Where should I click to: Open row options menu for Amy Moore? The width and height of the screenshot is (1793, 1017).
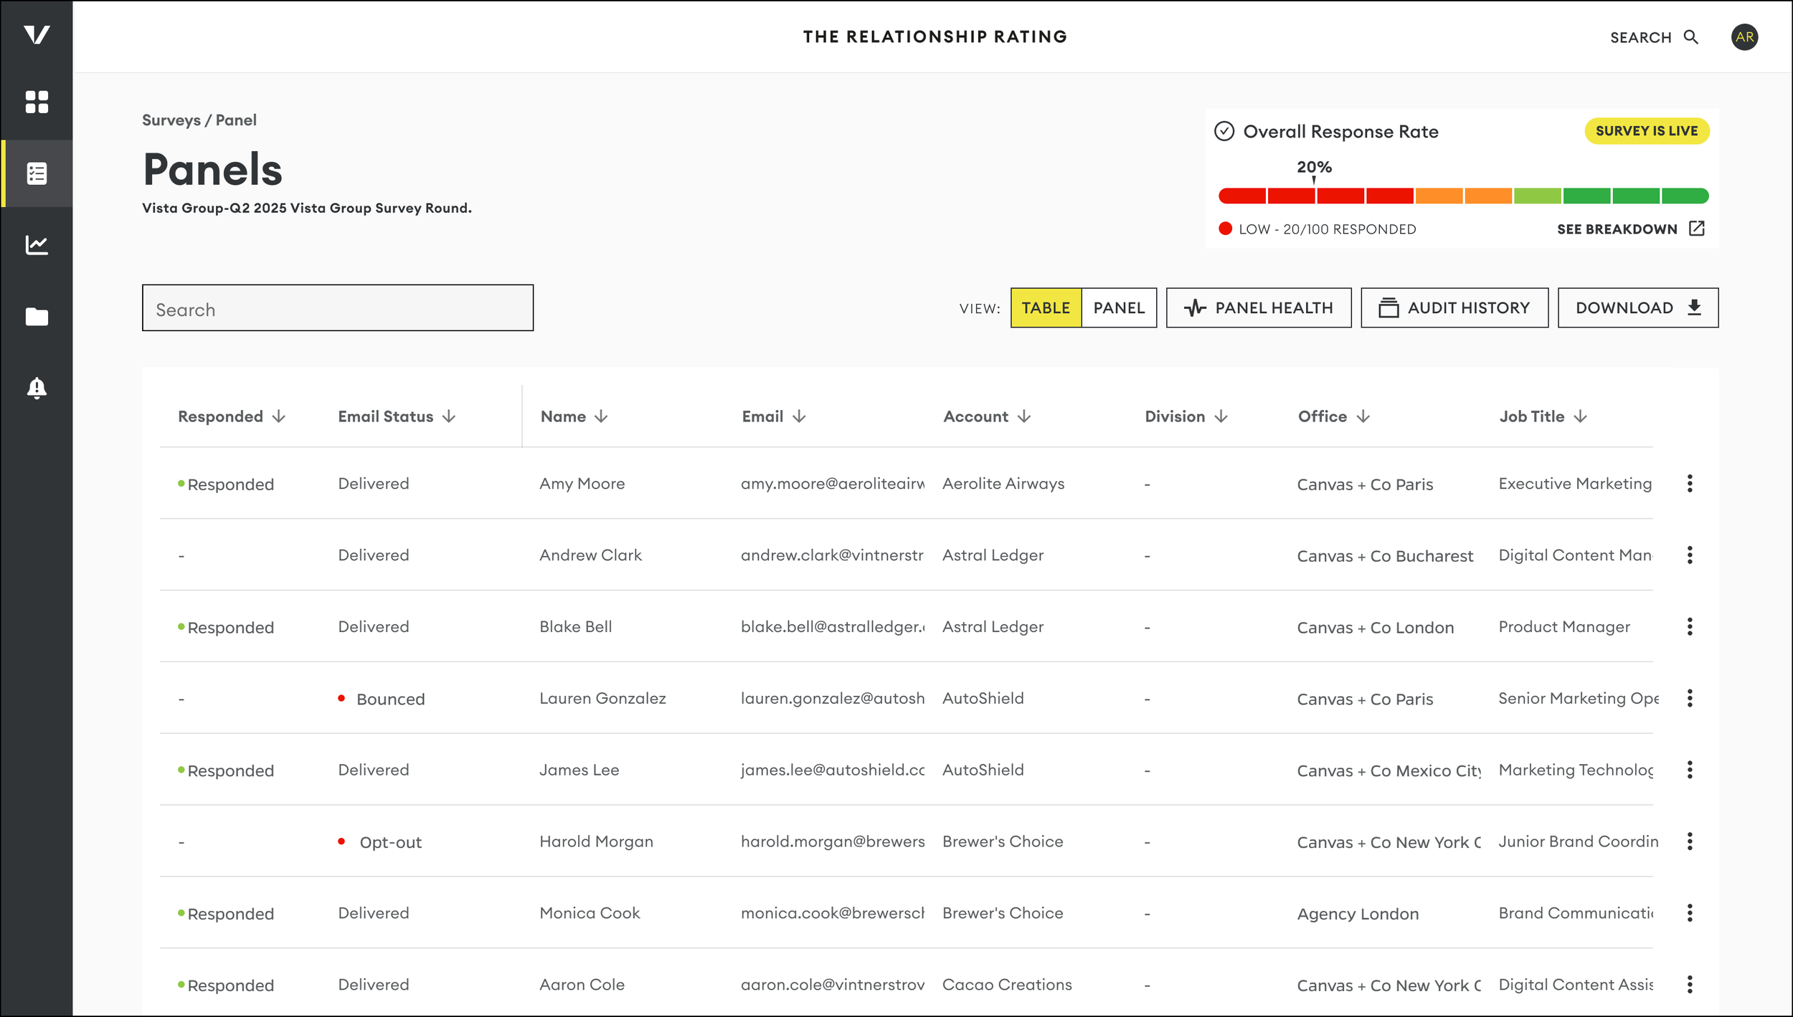(1690, 484)
